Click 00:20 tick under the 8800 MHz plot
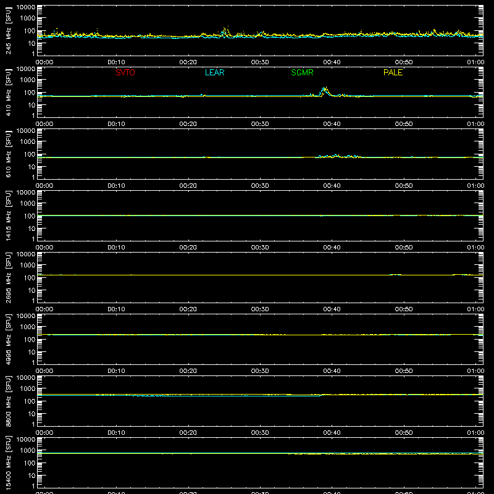494x494 pixels. pos(188,433)
